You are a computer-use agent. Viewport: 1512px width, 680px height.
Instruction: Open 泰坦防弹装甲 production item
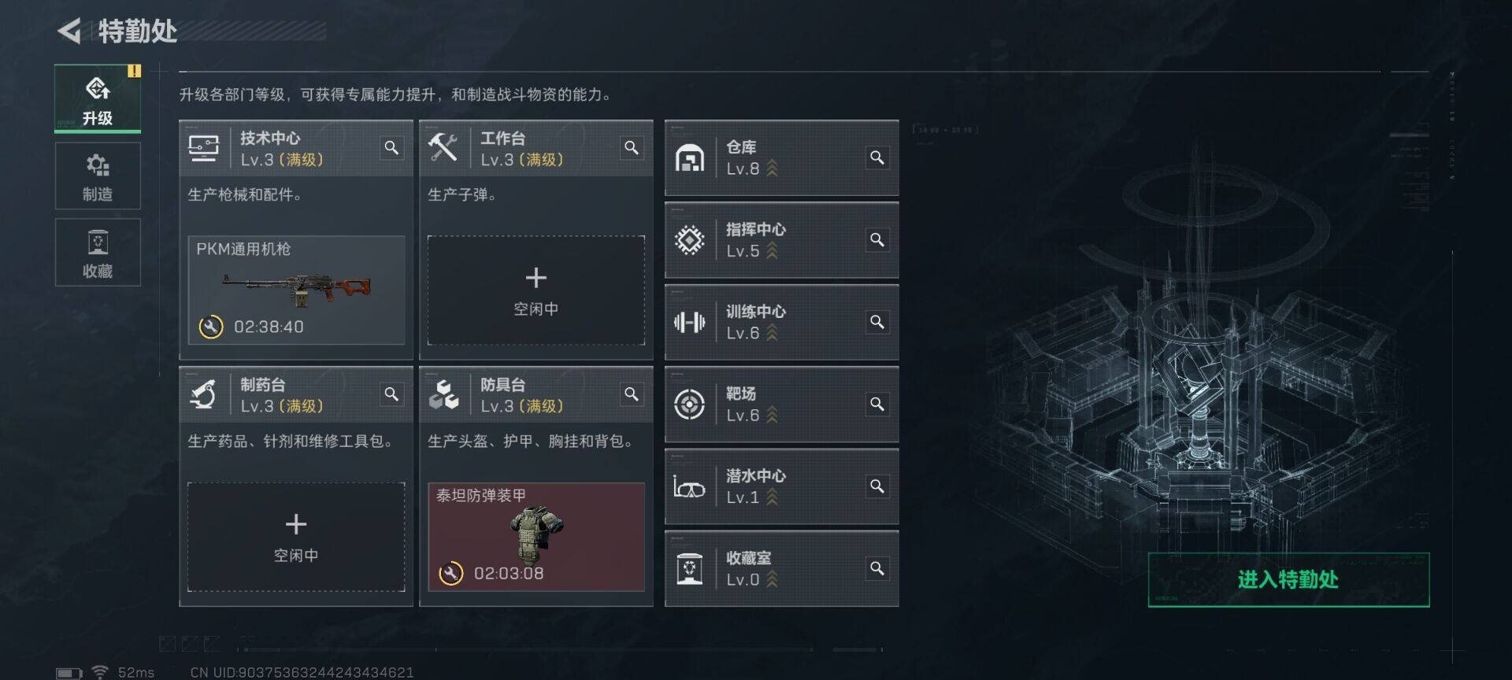click(536, 537)
